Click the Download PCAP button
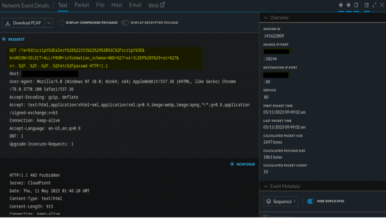Image resolution: width=386 pixels, height=218 pixels. tap(23, 23)
